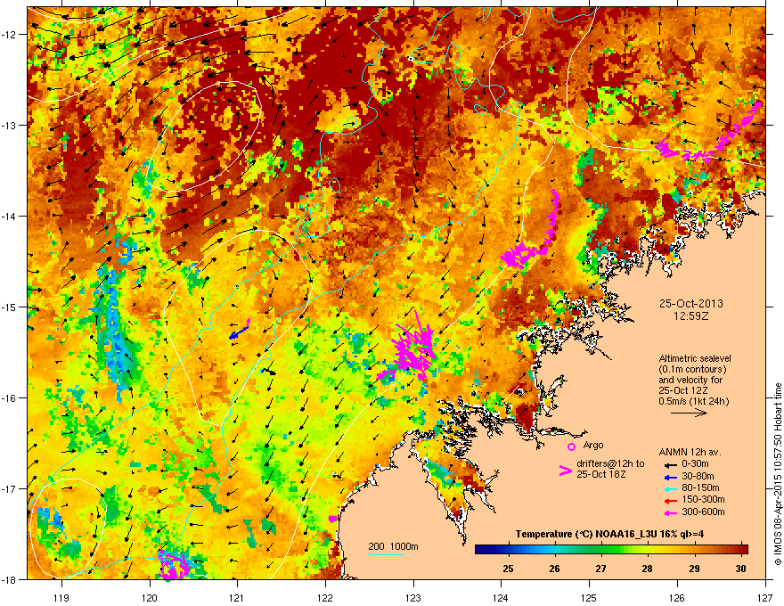Click the longitude axis label '125'
Screen dimensions: 784x606
pos(589,597)
